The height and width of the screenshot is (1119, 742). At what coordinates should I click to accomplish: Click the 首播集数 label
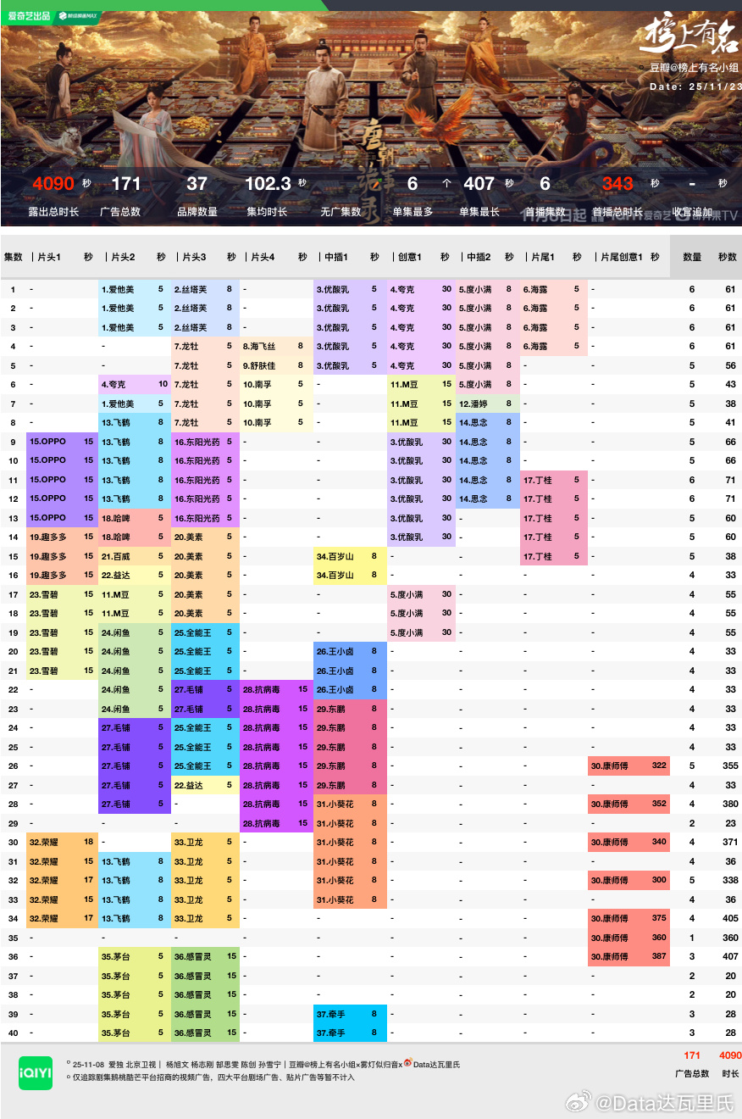click(x=545, y=212)
